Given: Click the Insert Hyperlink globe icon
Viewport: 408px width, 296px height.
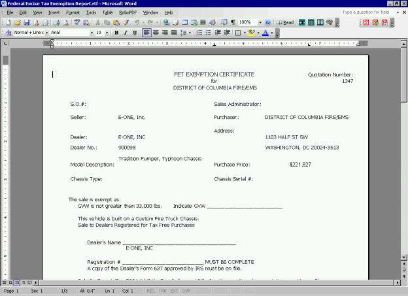Looking at the screenshot, I should point(166,23).
